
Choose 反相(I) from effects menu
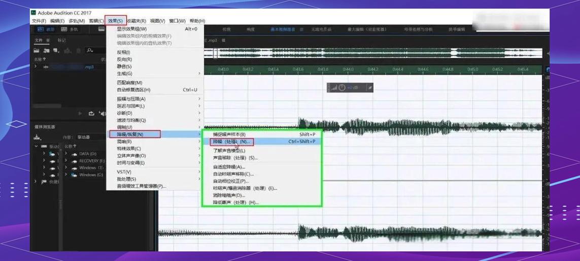pyautogui.click(x=155, y=52)
